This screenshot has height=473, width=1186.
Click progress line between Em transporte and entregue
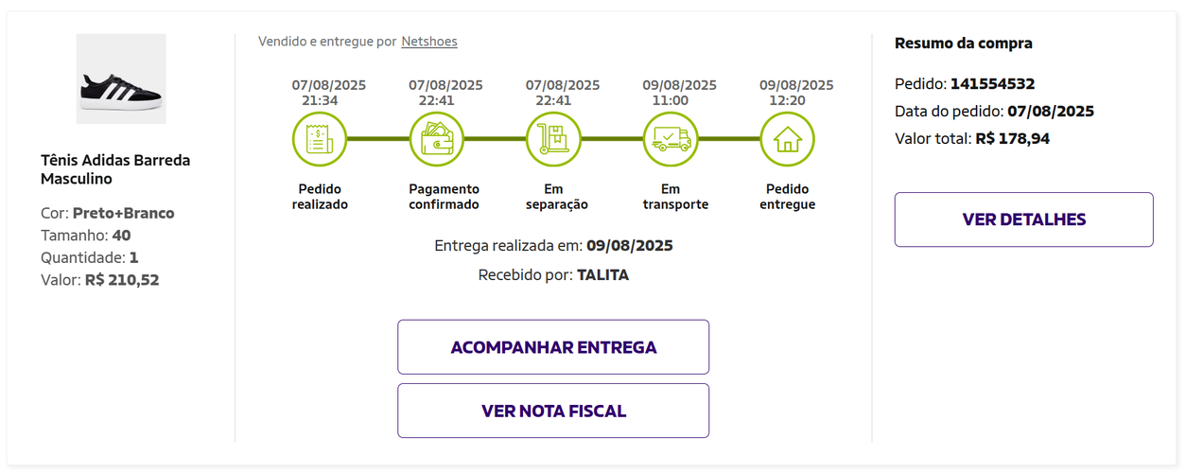click(x=729, y=139)
